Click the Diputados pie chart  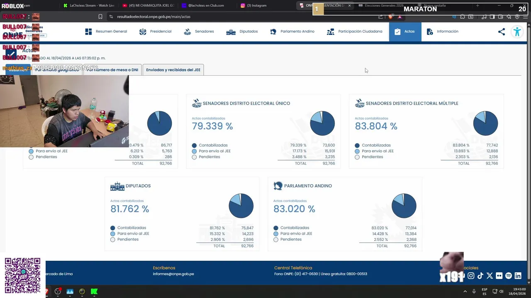point(241,206)
